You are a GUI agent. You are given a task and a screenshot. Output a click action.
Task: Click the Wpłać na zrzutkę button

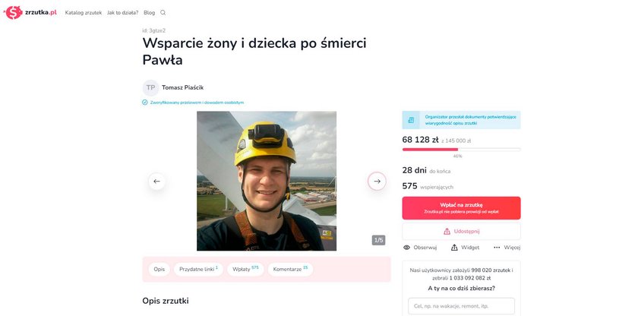pos(462,208)
